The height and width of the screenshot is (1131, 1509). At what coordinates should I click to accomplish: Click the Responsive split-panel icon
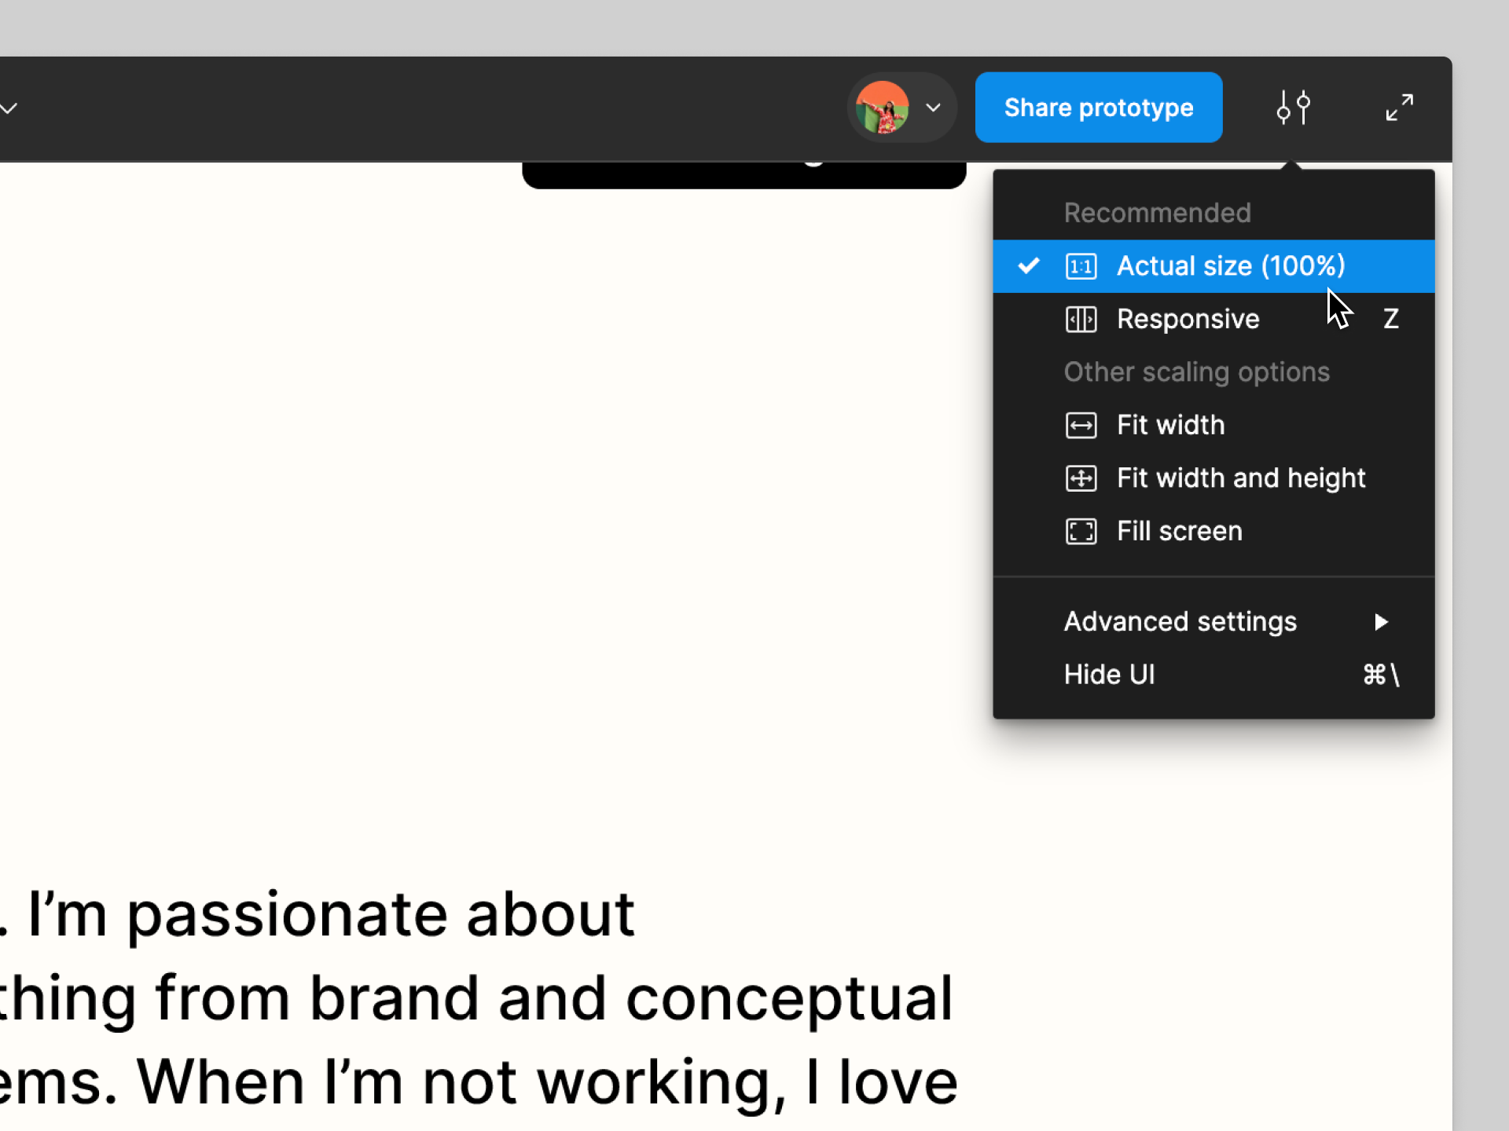tap(1081, 320)
